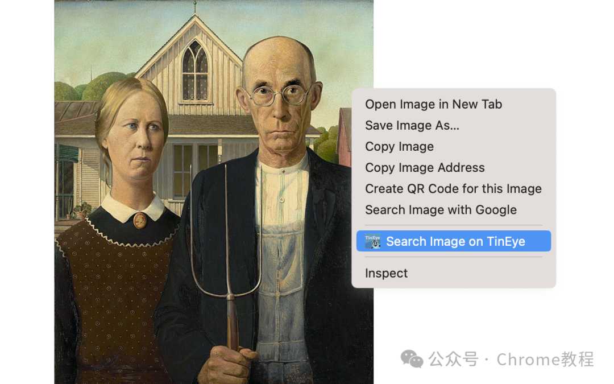Click the pitchfork prongs in the painting
This screenshot has width=614, height=384.
pos(226,231)
